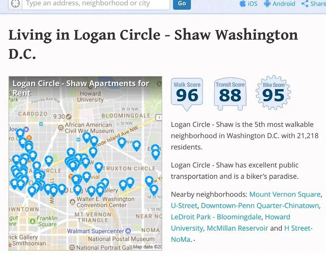Click the Walk Score 96 badge
This screenshot has width=326, height=260.
coord(187,94)
